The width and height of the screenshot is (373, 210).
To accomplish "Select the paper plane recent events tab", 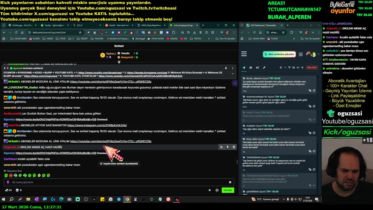I will coord(244,68).
